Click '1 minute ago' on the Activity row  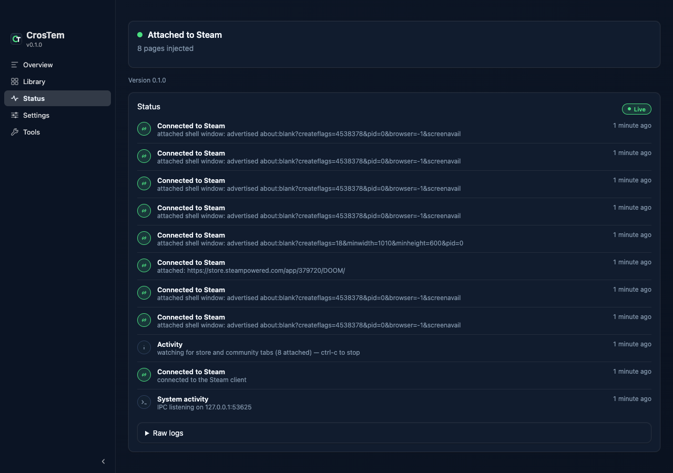pos(632,344)
